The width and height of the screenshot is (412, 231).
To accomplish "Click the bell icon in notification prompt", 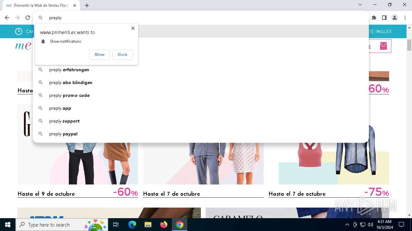I will coord(43,41).
